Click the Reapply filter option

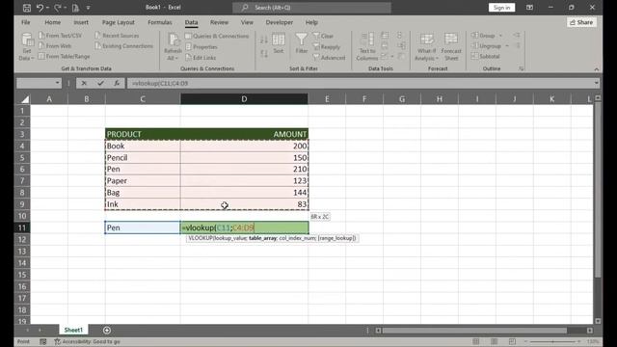click(327, 47)
